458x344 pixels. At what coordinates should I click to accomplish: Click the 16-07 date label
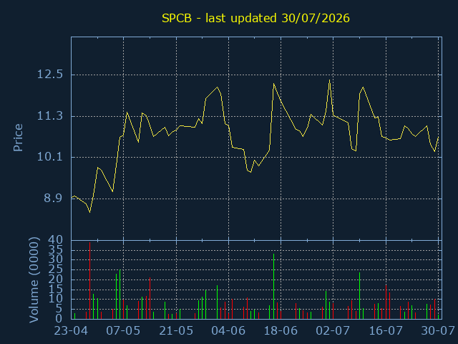pos(386,331)
